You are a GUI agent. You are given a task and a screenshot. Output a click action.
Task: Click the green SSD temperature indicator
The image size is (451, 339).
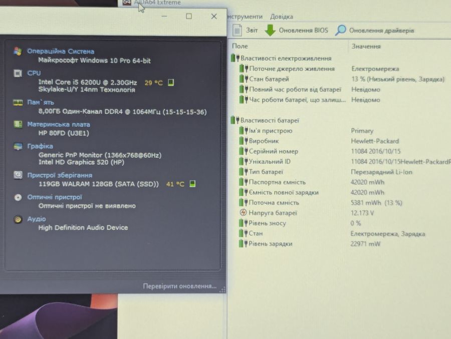[x=192, y=184]
